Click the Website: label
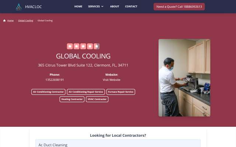 tap(111, 75)
